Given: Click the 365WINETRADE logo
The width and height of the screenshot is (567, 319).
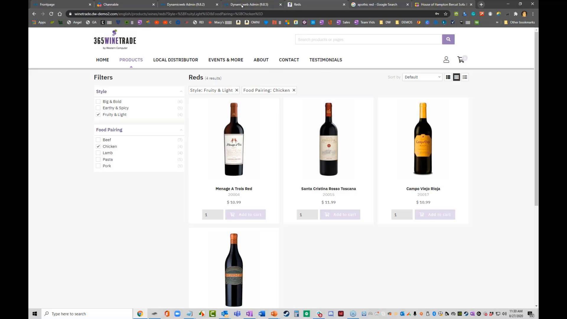Looking at the screenshot, I should click(115, 39).
